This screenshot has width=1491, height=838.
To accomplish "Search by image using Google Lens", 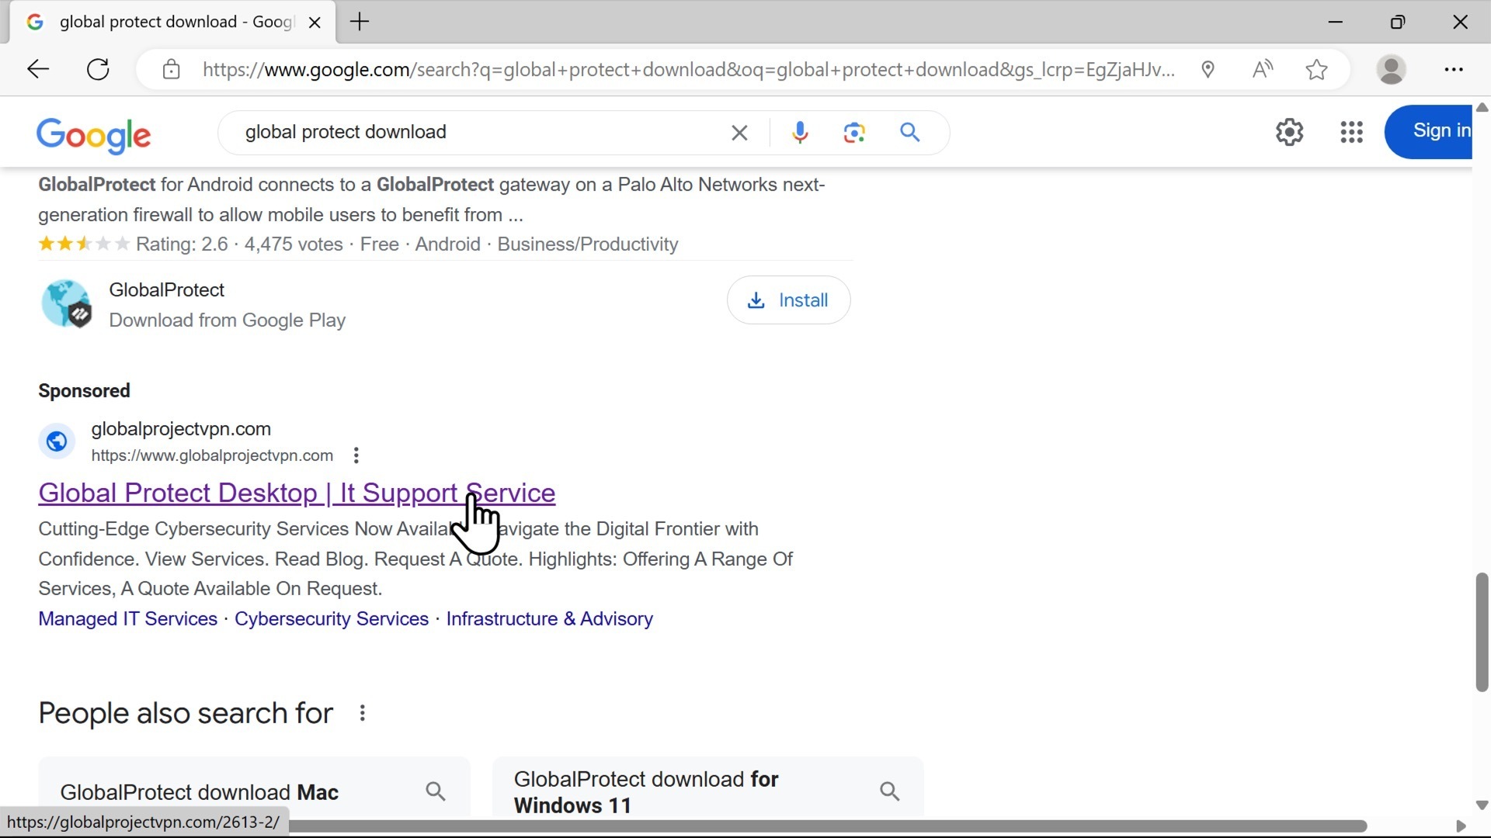I will (854, 132).
